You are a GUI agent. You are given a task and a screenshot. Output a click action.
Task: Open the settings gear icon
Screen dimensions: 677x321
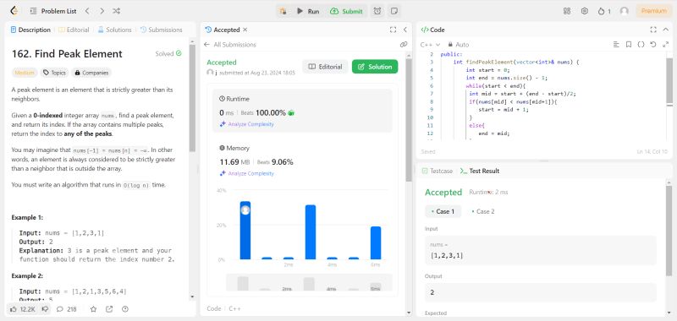585,11
